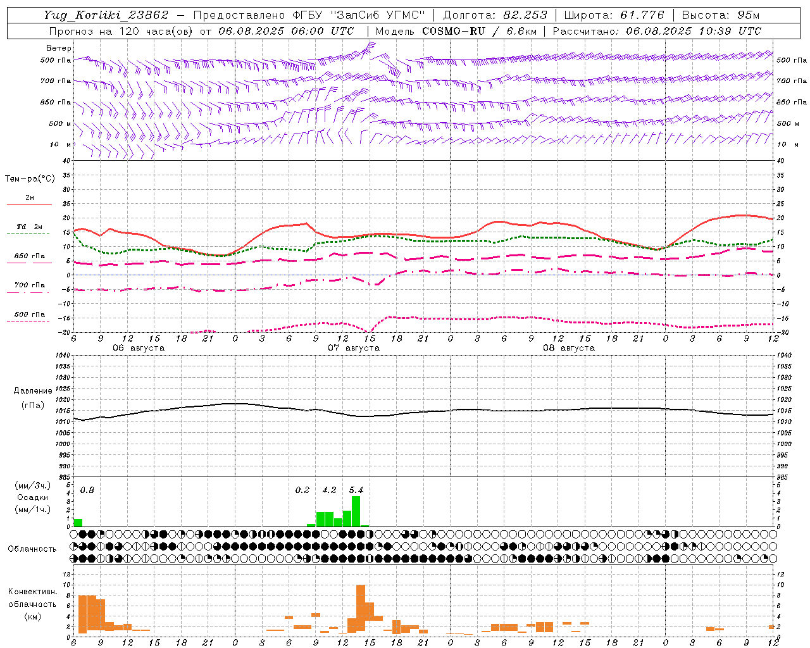Click the 10 м wind level label on the left
810x648 pixels.
click(x=61, y=144)
